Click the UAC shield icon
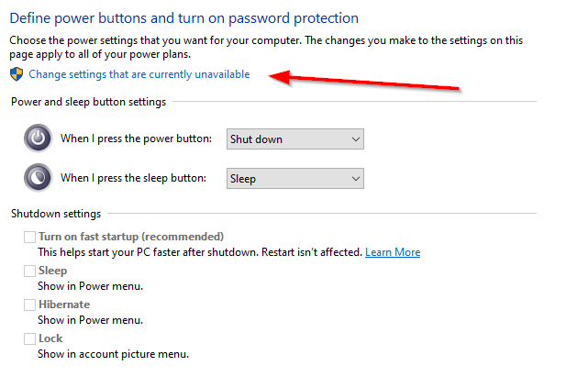Image resolution: width=566 pixels, height=388 pixels. 16,74
